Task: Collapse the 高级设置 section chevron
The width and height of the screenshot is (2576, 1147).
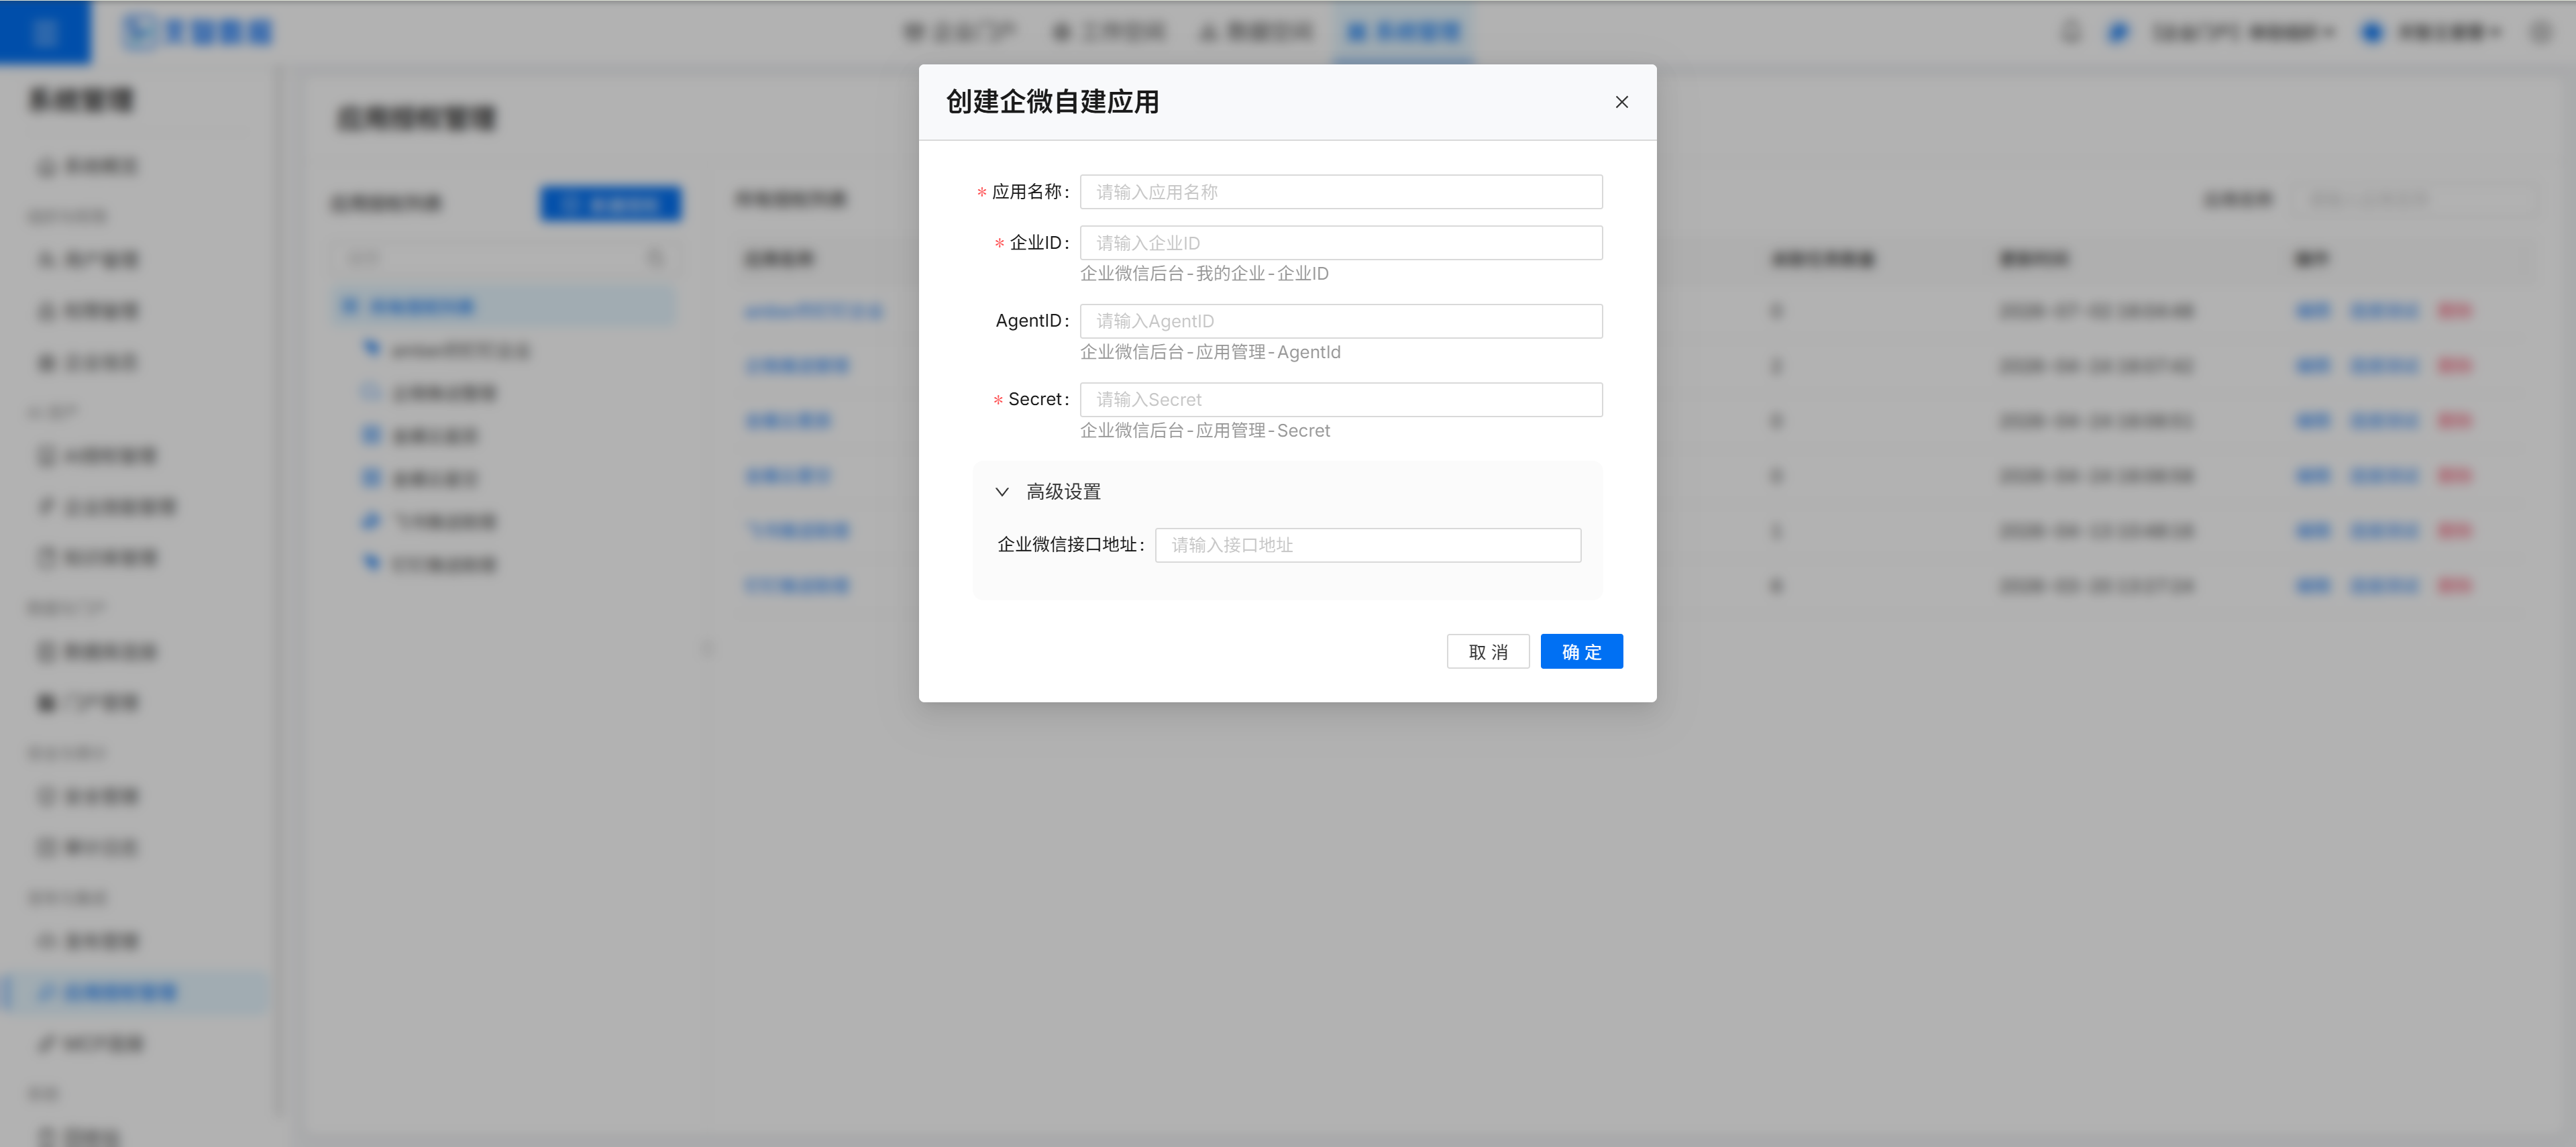Action: tap(1001, 492)
